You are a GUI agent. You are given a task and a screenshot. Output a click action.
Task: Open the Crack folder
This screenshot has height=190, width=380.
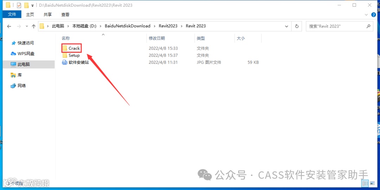click(71, 48)
